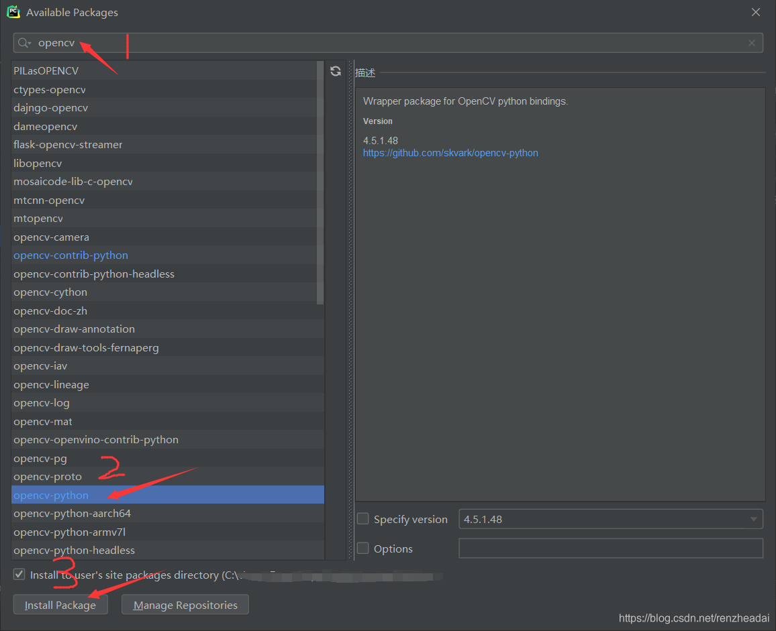Select opencv-lineage package
The image size is (776, 631).
[168, 384]
